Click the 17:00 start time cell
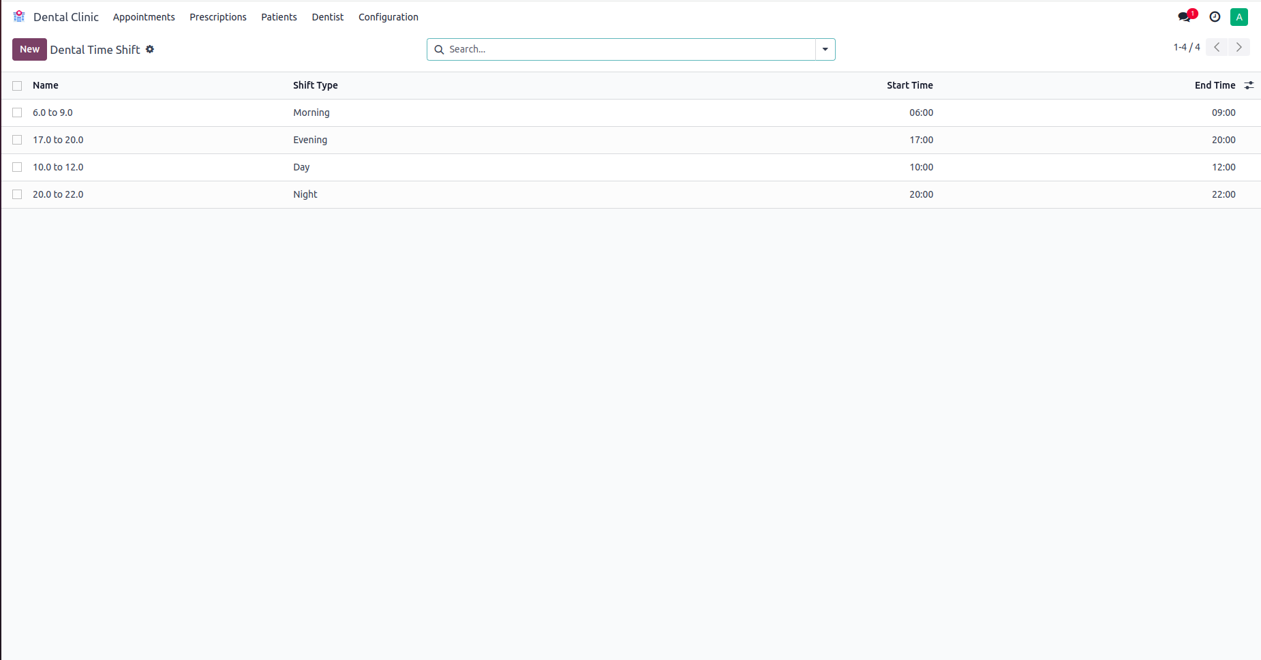 (921, 140)
